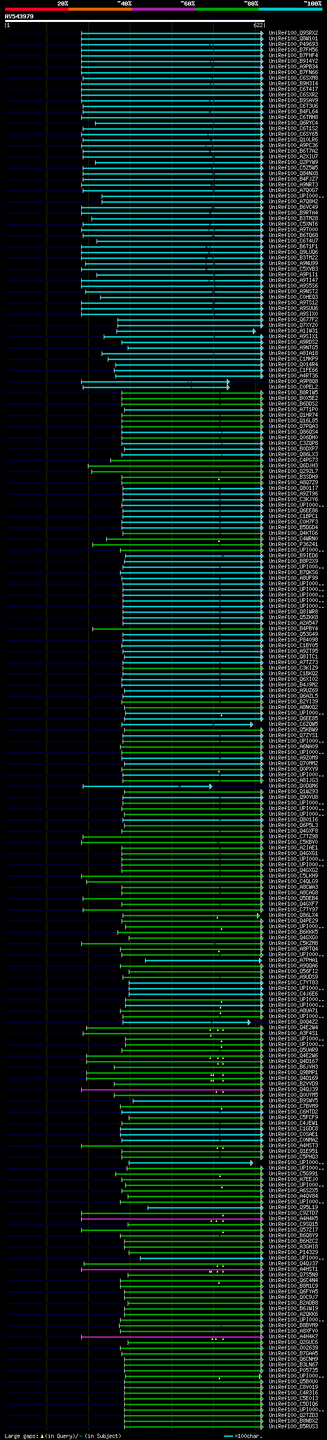Click the UniRef100_Q4KTG6 entry

click(293, 533)
